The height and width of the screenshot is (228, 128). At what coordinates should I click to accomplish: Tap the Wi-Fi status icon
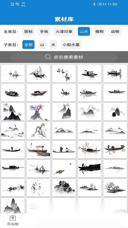(x=17, y=4)
